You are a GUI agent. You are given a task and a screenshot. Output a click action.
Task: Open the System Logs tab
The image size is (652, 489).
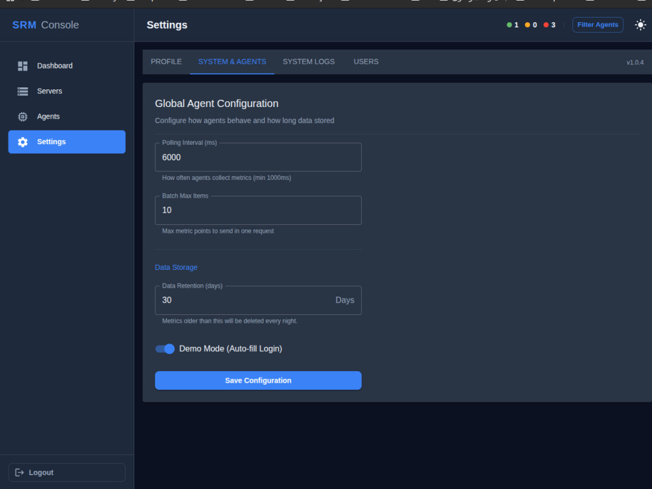(308, 61)
